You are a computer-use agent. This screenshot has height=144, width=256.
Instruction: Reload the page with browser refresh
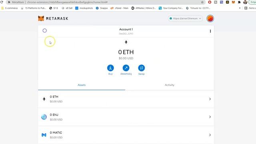click(x=2, y=2)
